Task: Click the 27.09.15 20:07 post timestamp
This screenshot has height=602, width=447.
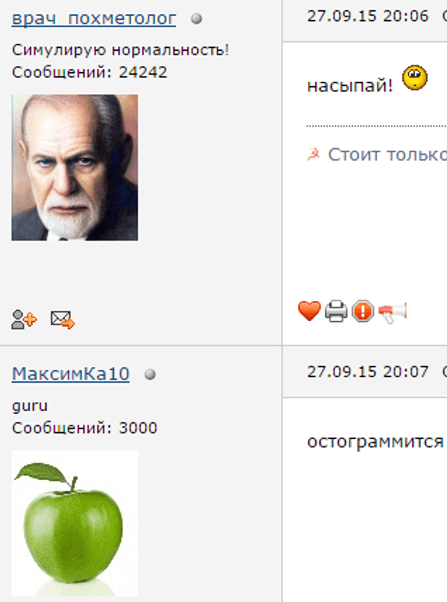Action: [x=368, y=372]
